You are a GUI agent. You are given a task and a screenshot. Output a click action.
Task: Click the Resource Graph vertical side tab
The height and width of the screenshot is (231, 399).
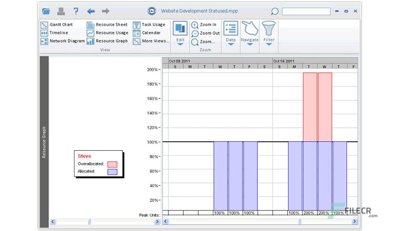[44, 142]
